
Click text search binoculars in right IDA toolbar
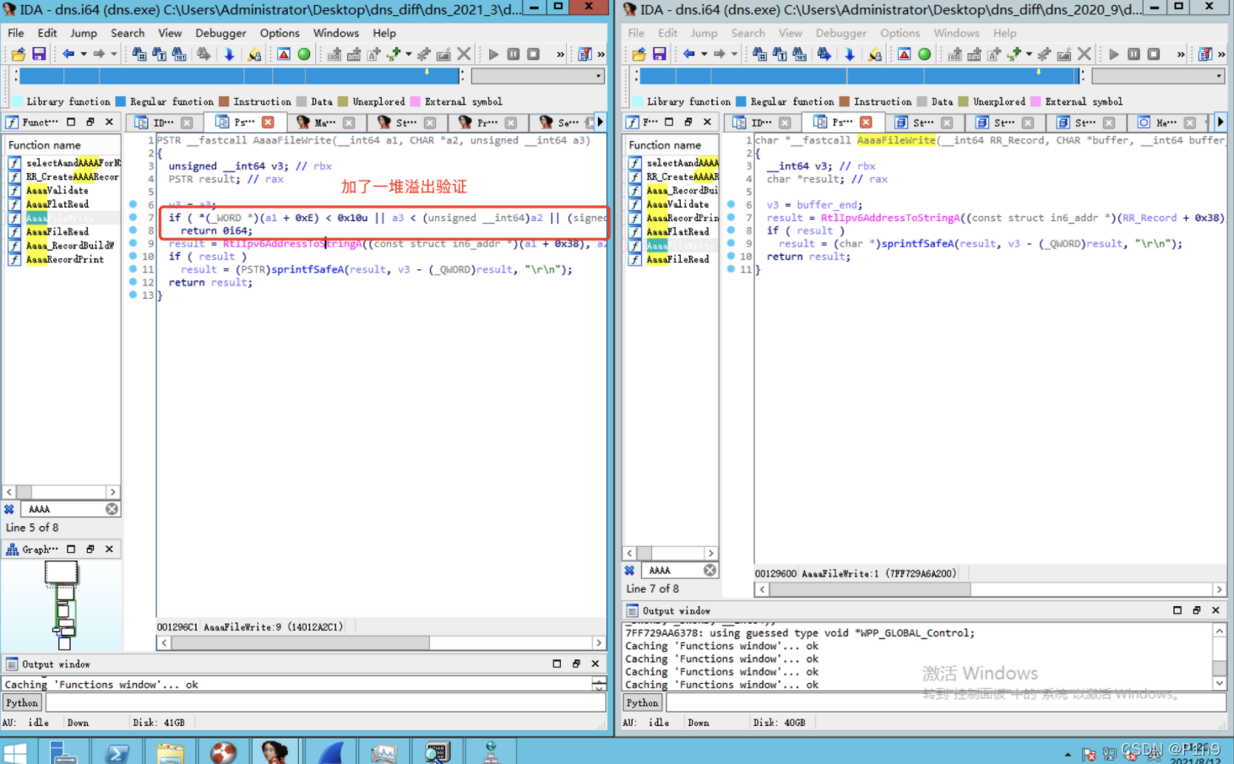(780, 54)
